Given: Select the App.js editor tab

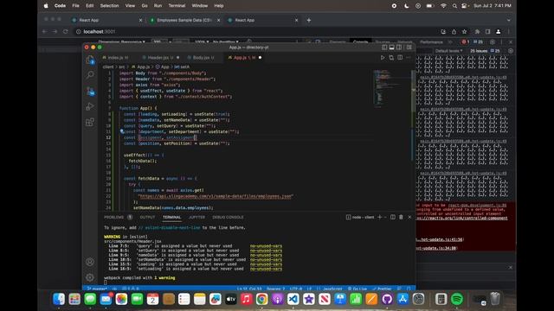Looking at the screenshot, I should tap(244, 58).
